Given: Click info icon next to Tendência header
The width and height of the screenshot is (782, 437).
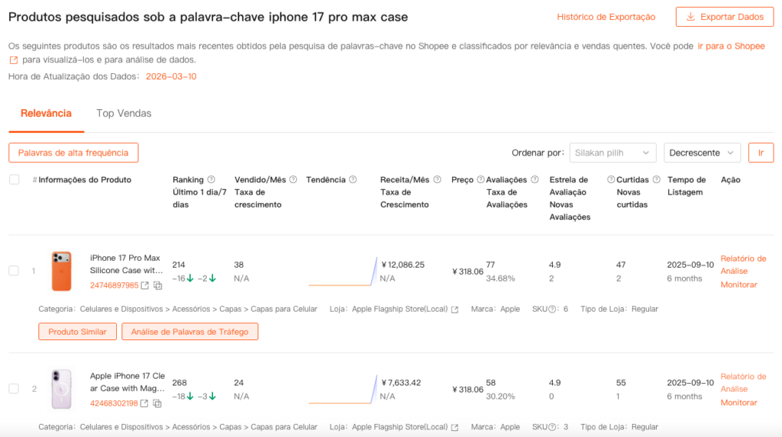Looking at the screenshot, I should pos(353,180).
